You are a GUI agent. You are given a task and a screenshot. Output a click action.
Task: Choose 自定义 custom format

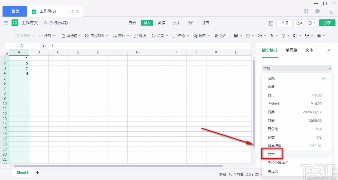[x=296, y=171]
